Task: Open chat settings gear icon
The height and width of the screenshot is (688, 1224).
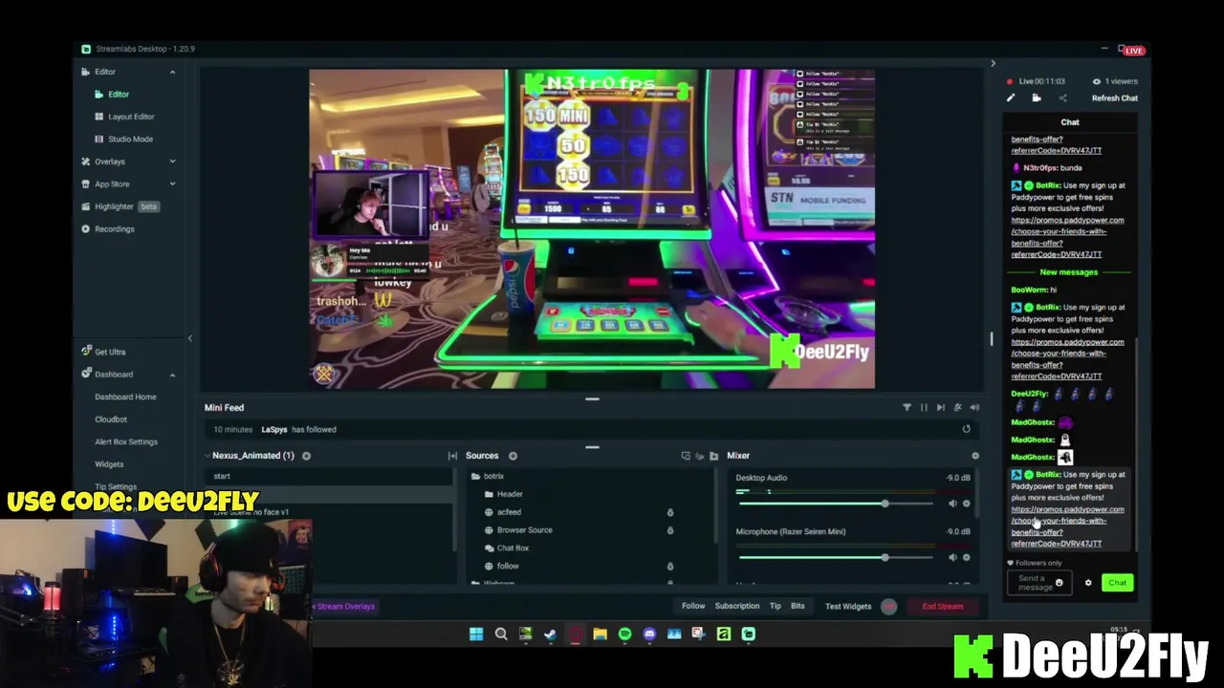Action: (x=1088, y=583)
